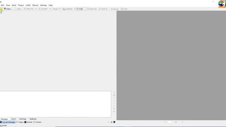The height and width of the screenshot is (127, 226).
Task: Open the Project menu
Action: (x=21, y=5)
